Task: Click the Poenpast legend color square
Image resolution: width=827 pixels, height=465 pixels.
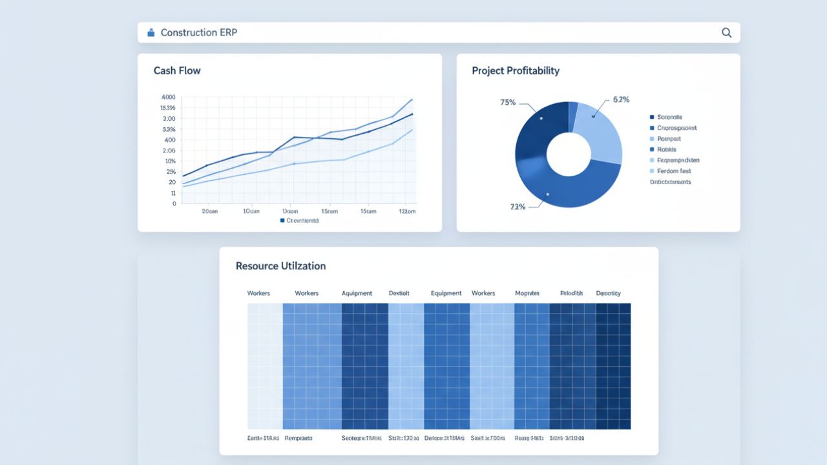Action: (x=652, y=138)
